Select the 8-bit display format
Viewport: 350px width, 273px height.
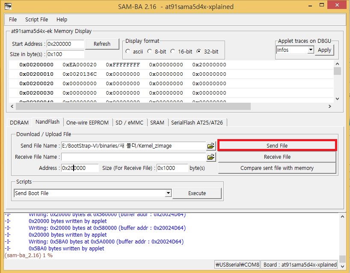pyautogui.click(x=150, y=51)
